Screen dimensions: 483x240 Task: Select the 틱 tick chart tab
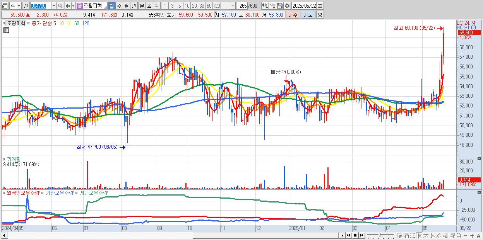[x=156, y=6]
